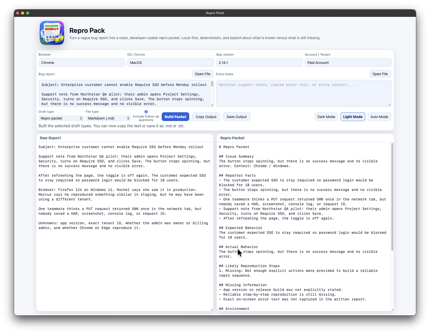Click the 'Unknowns: app version' line in Raw Report

[123, 223]
